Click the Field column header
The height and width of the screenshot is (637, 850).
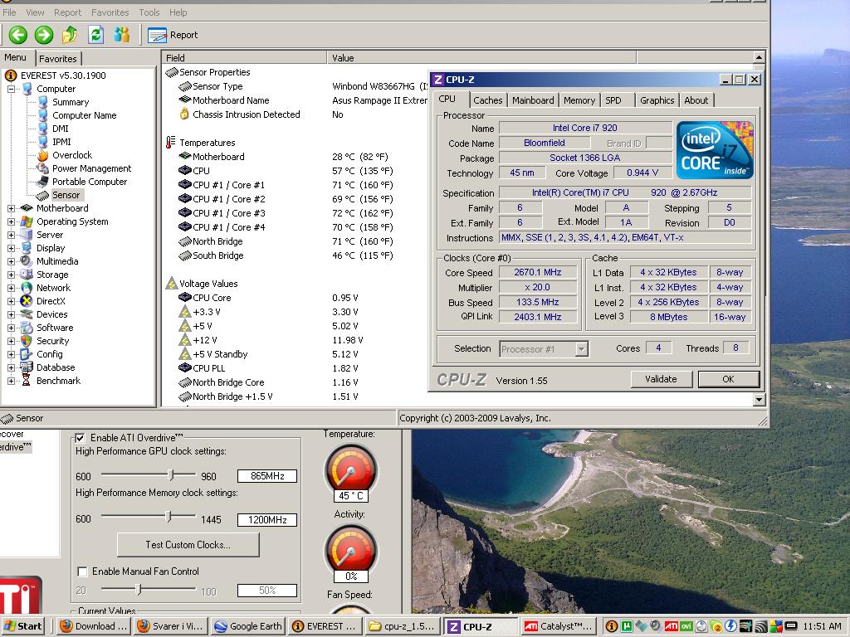[x=244, y=58]
